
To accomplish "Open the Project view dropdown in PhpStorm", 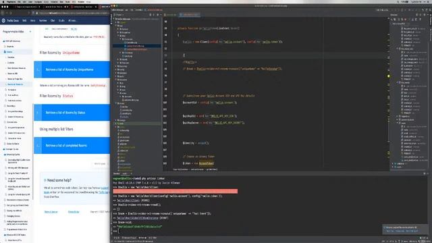I will pyautogui.click(x=119, y=15).
